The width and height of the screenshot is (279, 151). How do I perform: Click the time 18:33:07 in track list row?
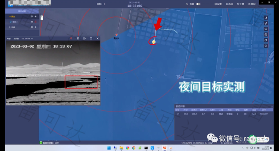point(264,114)
